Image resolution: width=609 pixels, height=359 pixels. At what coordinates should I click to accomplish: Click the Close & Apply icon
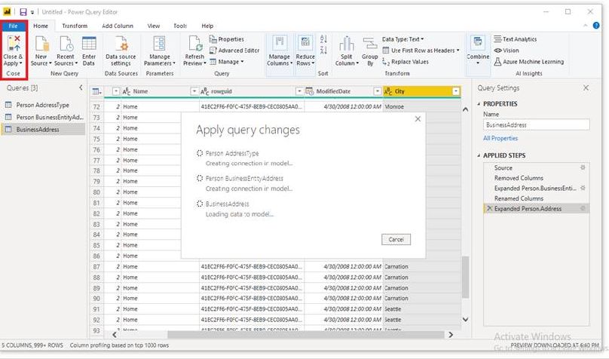14,43
